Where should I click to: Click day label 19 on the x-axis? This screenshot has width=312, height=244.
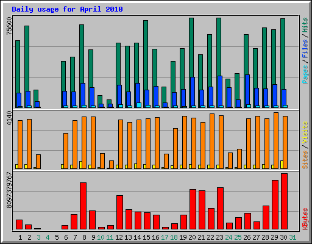click(x=183, y=237)
